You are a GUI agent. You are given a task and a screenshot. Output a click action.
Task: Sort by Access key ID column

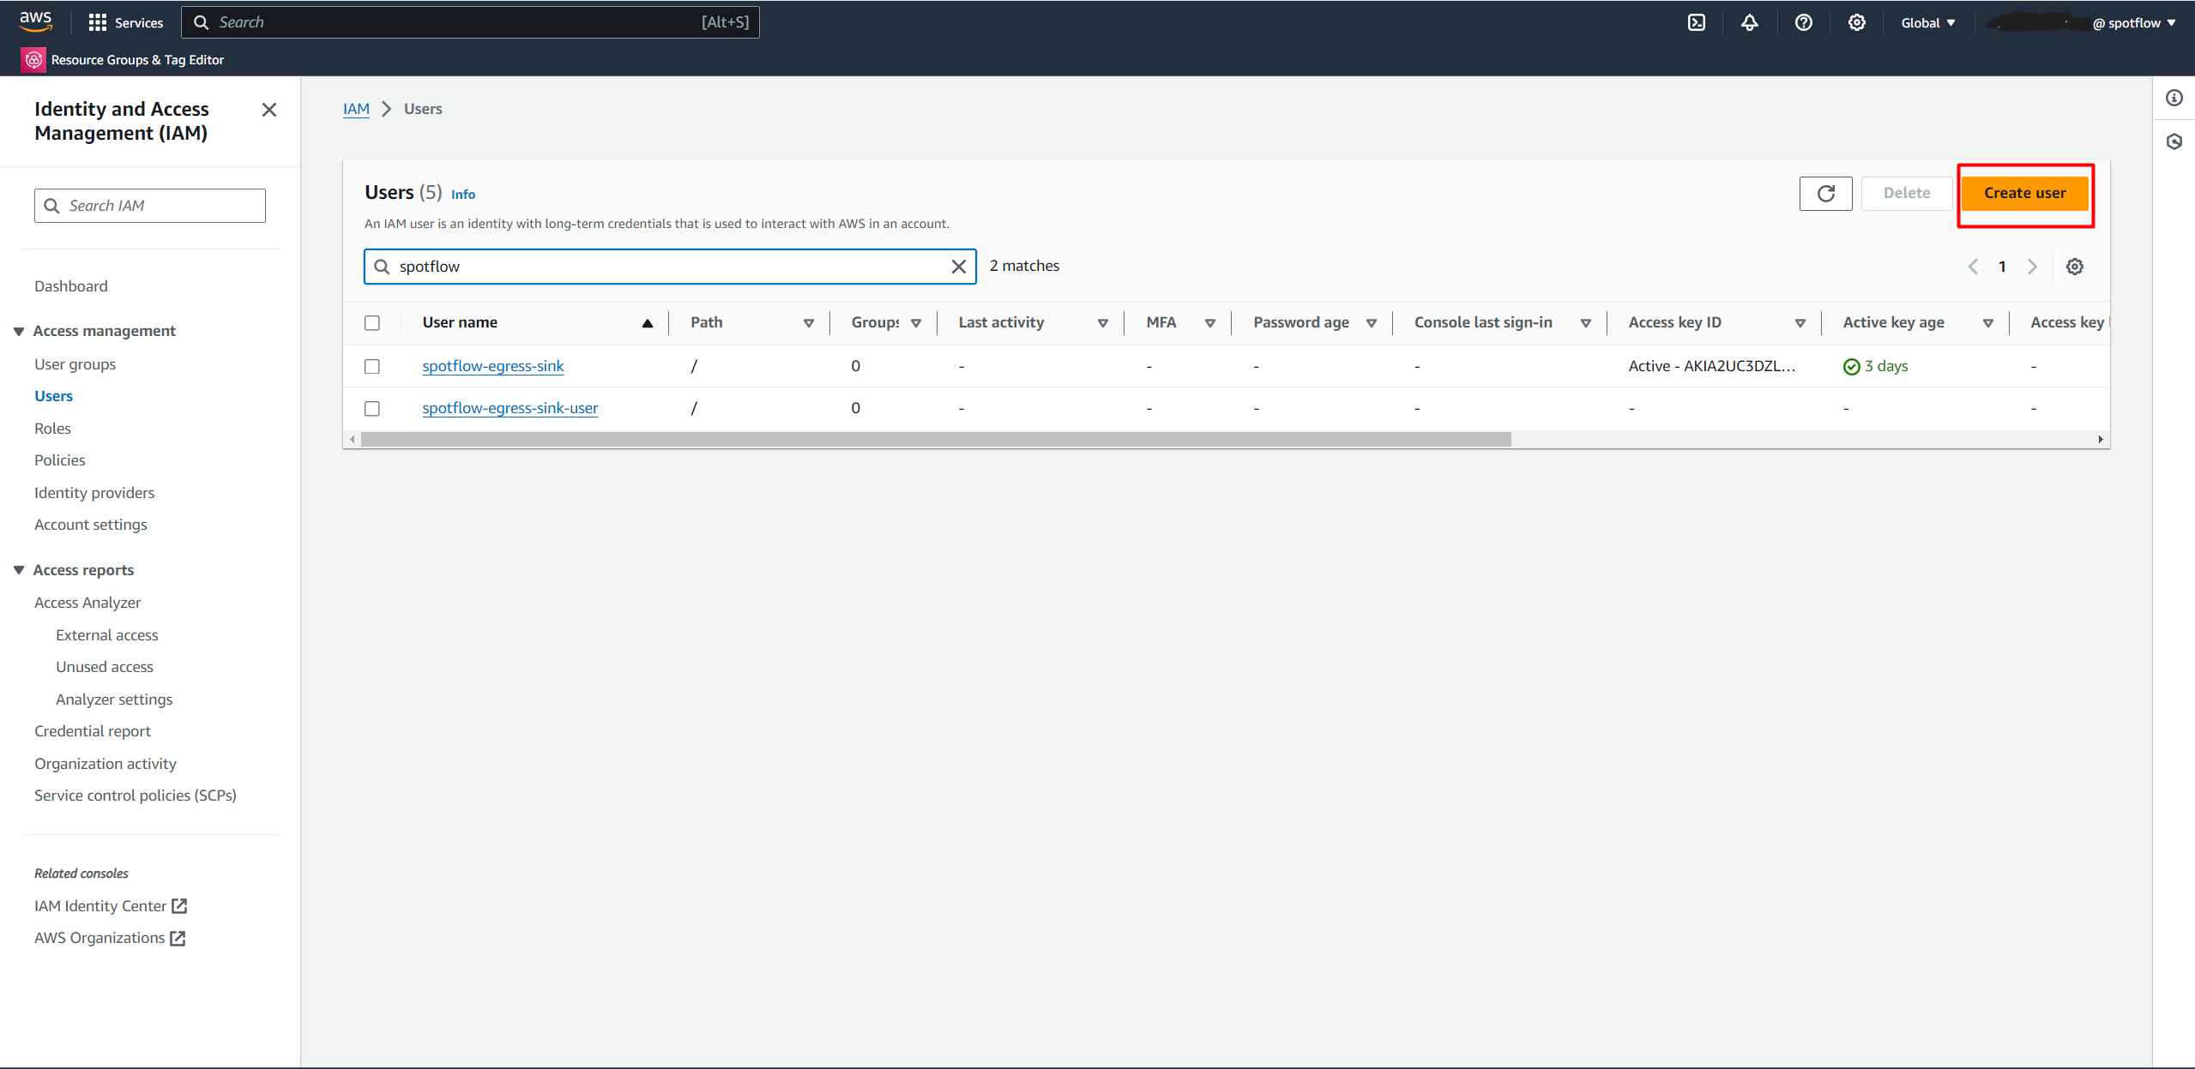[1800, 323]
